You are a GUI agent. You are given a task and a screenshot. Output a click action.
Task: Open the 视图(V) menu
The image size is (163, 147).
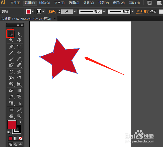point(103,3)
